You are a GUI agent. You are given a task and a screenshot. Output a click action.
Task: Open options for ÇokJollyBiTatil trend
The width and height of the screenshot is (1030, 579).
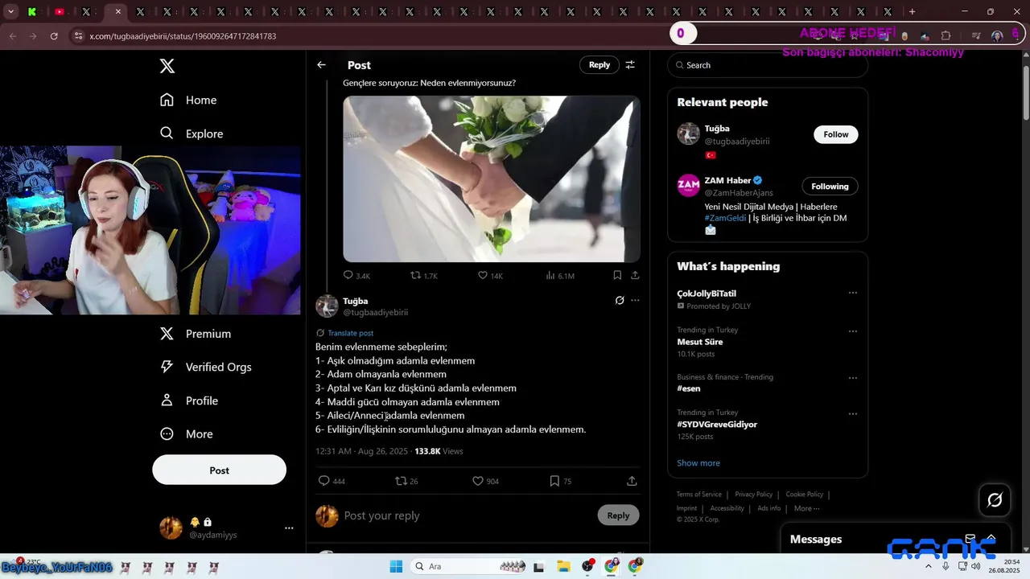click(852, 293)
